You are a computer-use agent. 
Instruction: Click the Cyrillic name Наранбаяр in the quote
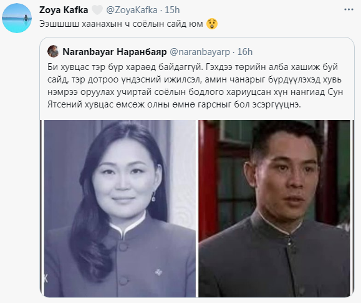point(142,52)
